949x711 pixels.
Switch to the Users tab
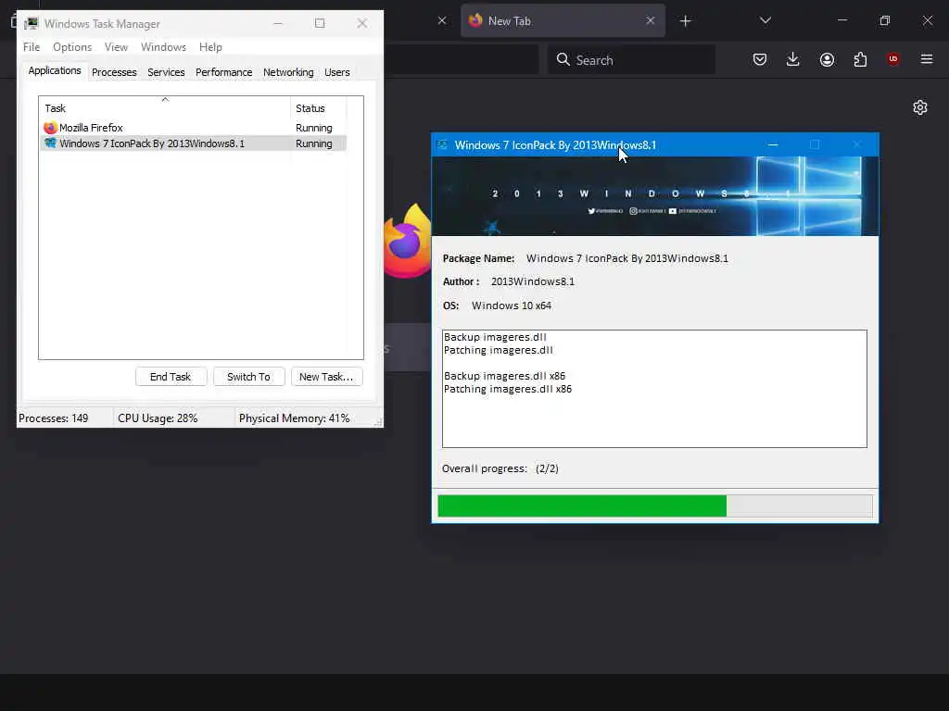tap(337, 72)
